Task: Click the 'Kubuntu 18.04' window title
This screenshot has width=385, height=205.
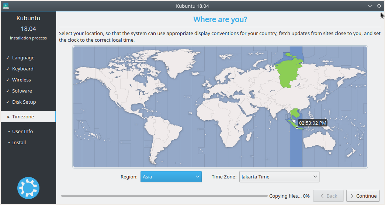Action: (x=192, y=6)
